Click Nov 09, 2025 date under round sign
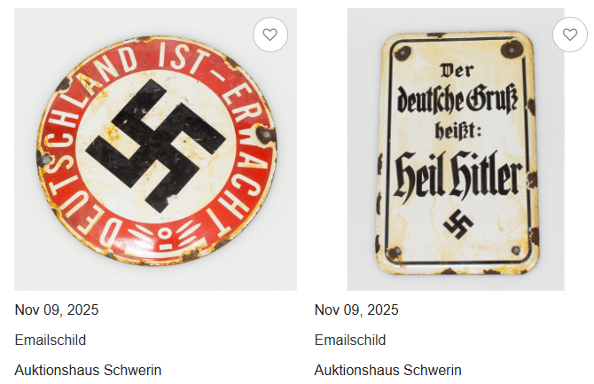The image size is (594, 384). 57,310
